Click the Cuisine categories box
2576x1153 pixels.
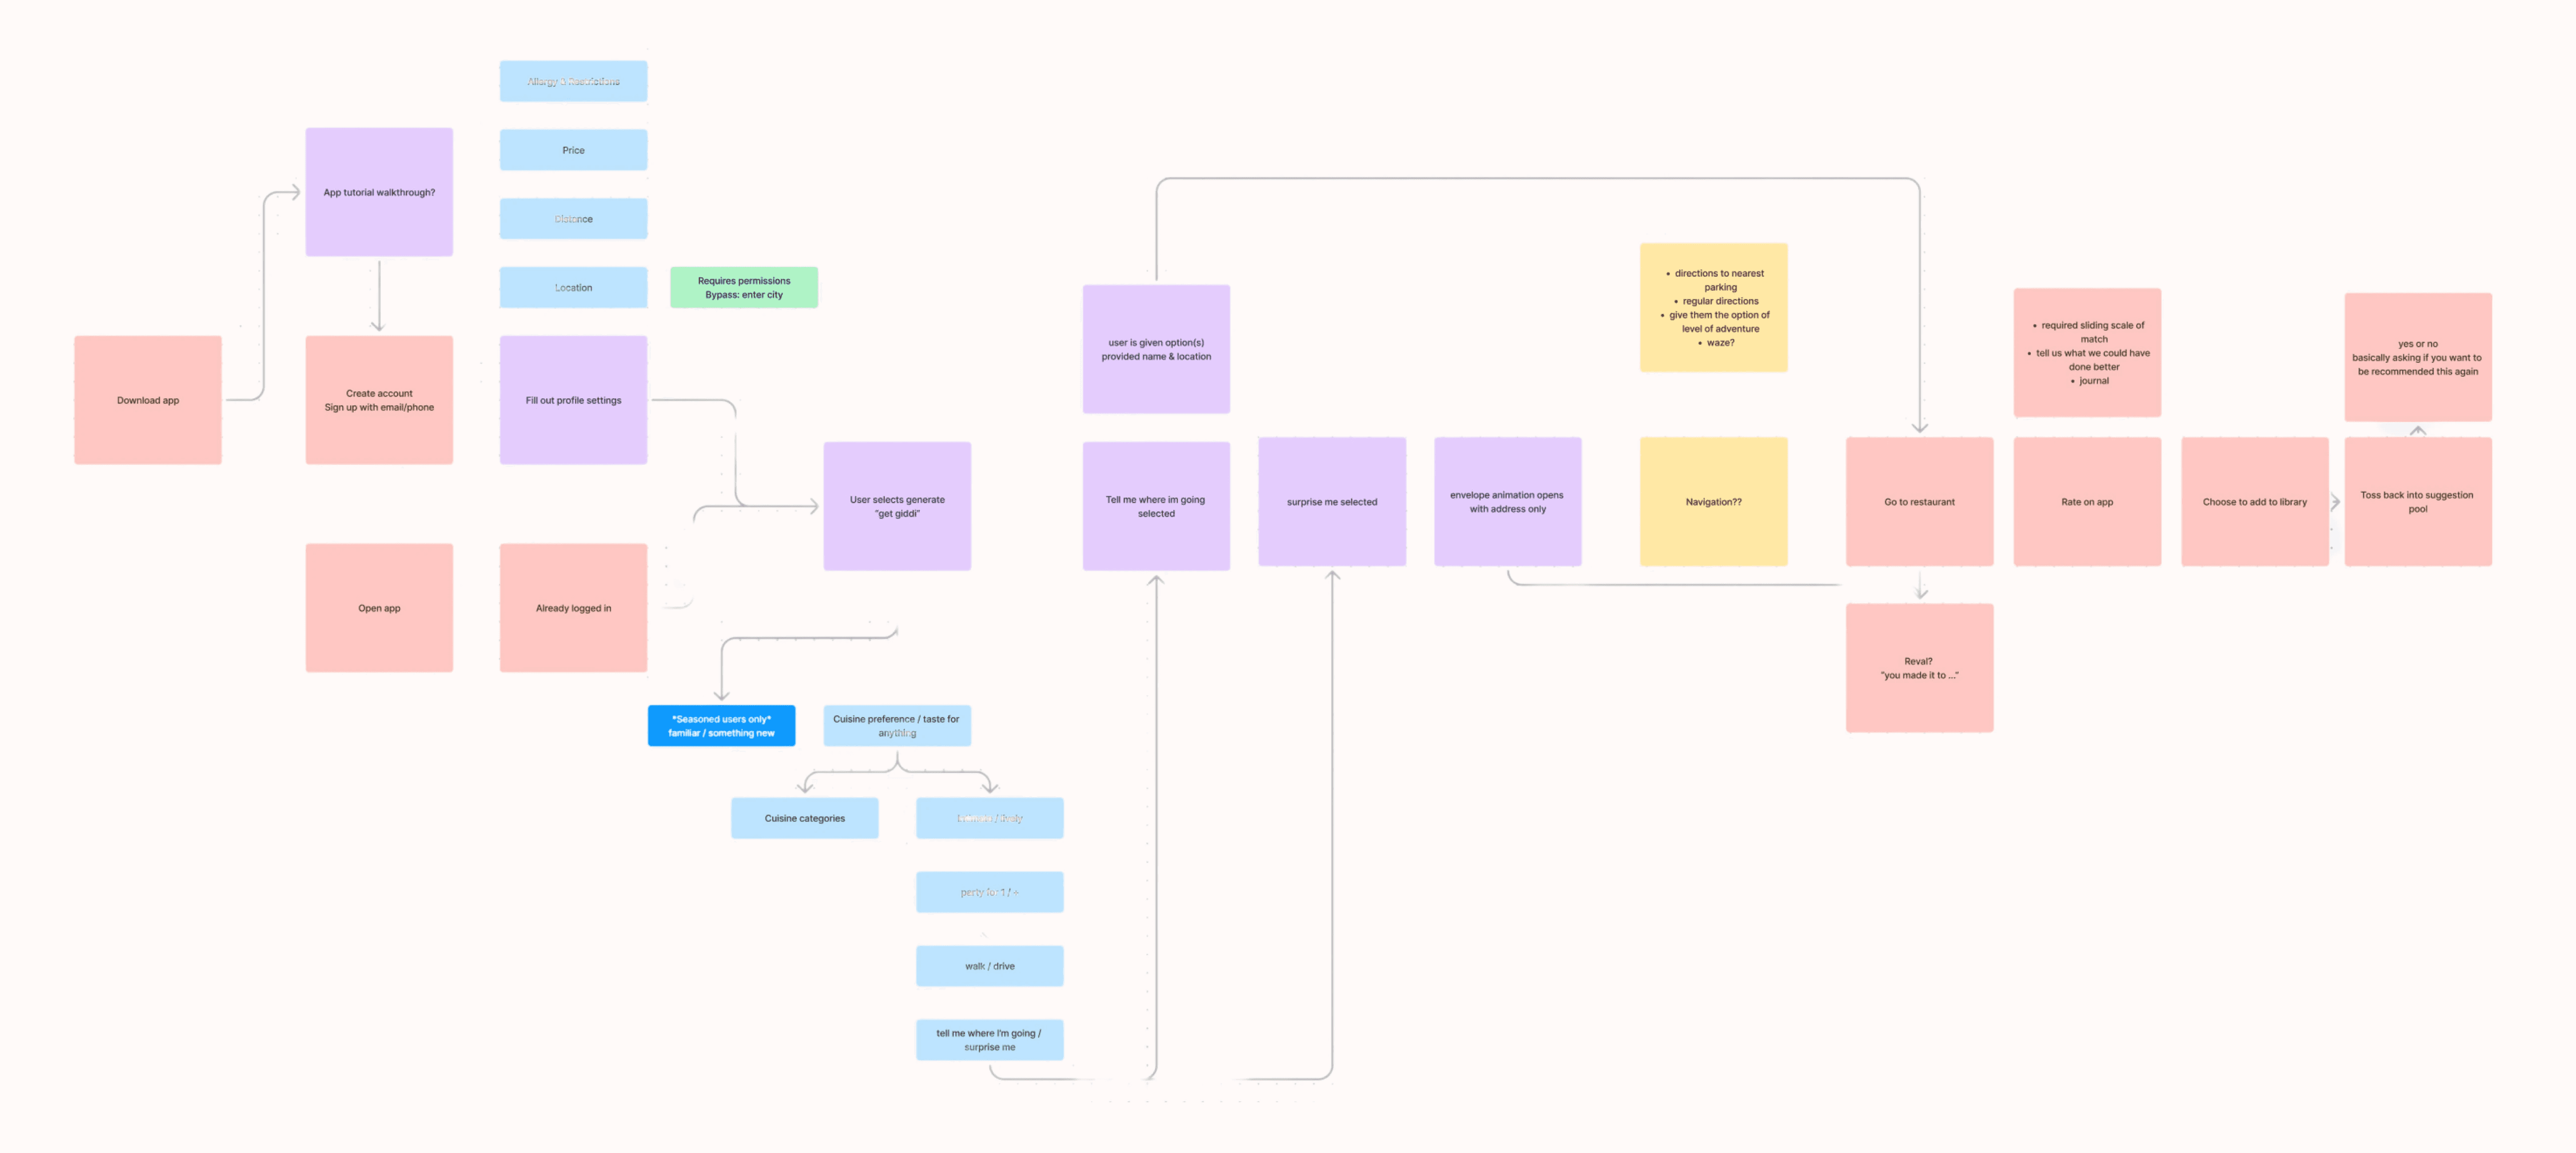(804, 818)
